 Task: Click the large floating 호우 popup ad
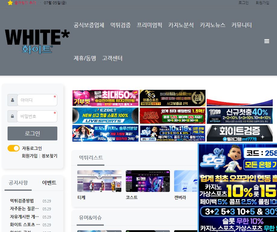(237, 188)
